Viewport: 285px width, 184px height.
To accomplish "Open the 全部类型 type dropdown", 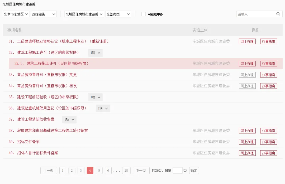I will pos(118,14).
